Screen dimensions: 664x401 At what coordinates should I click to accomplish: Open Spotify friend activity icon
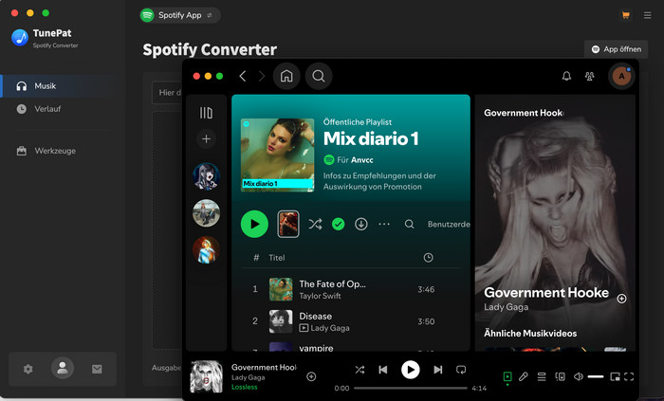point(589,76)
